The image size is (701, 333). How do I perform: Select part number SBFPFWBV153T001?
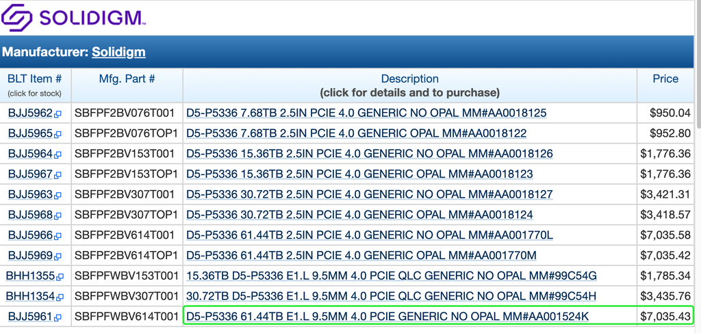coord(127,276)
